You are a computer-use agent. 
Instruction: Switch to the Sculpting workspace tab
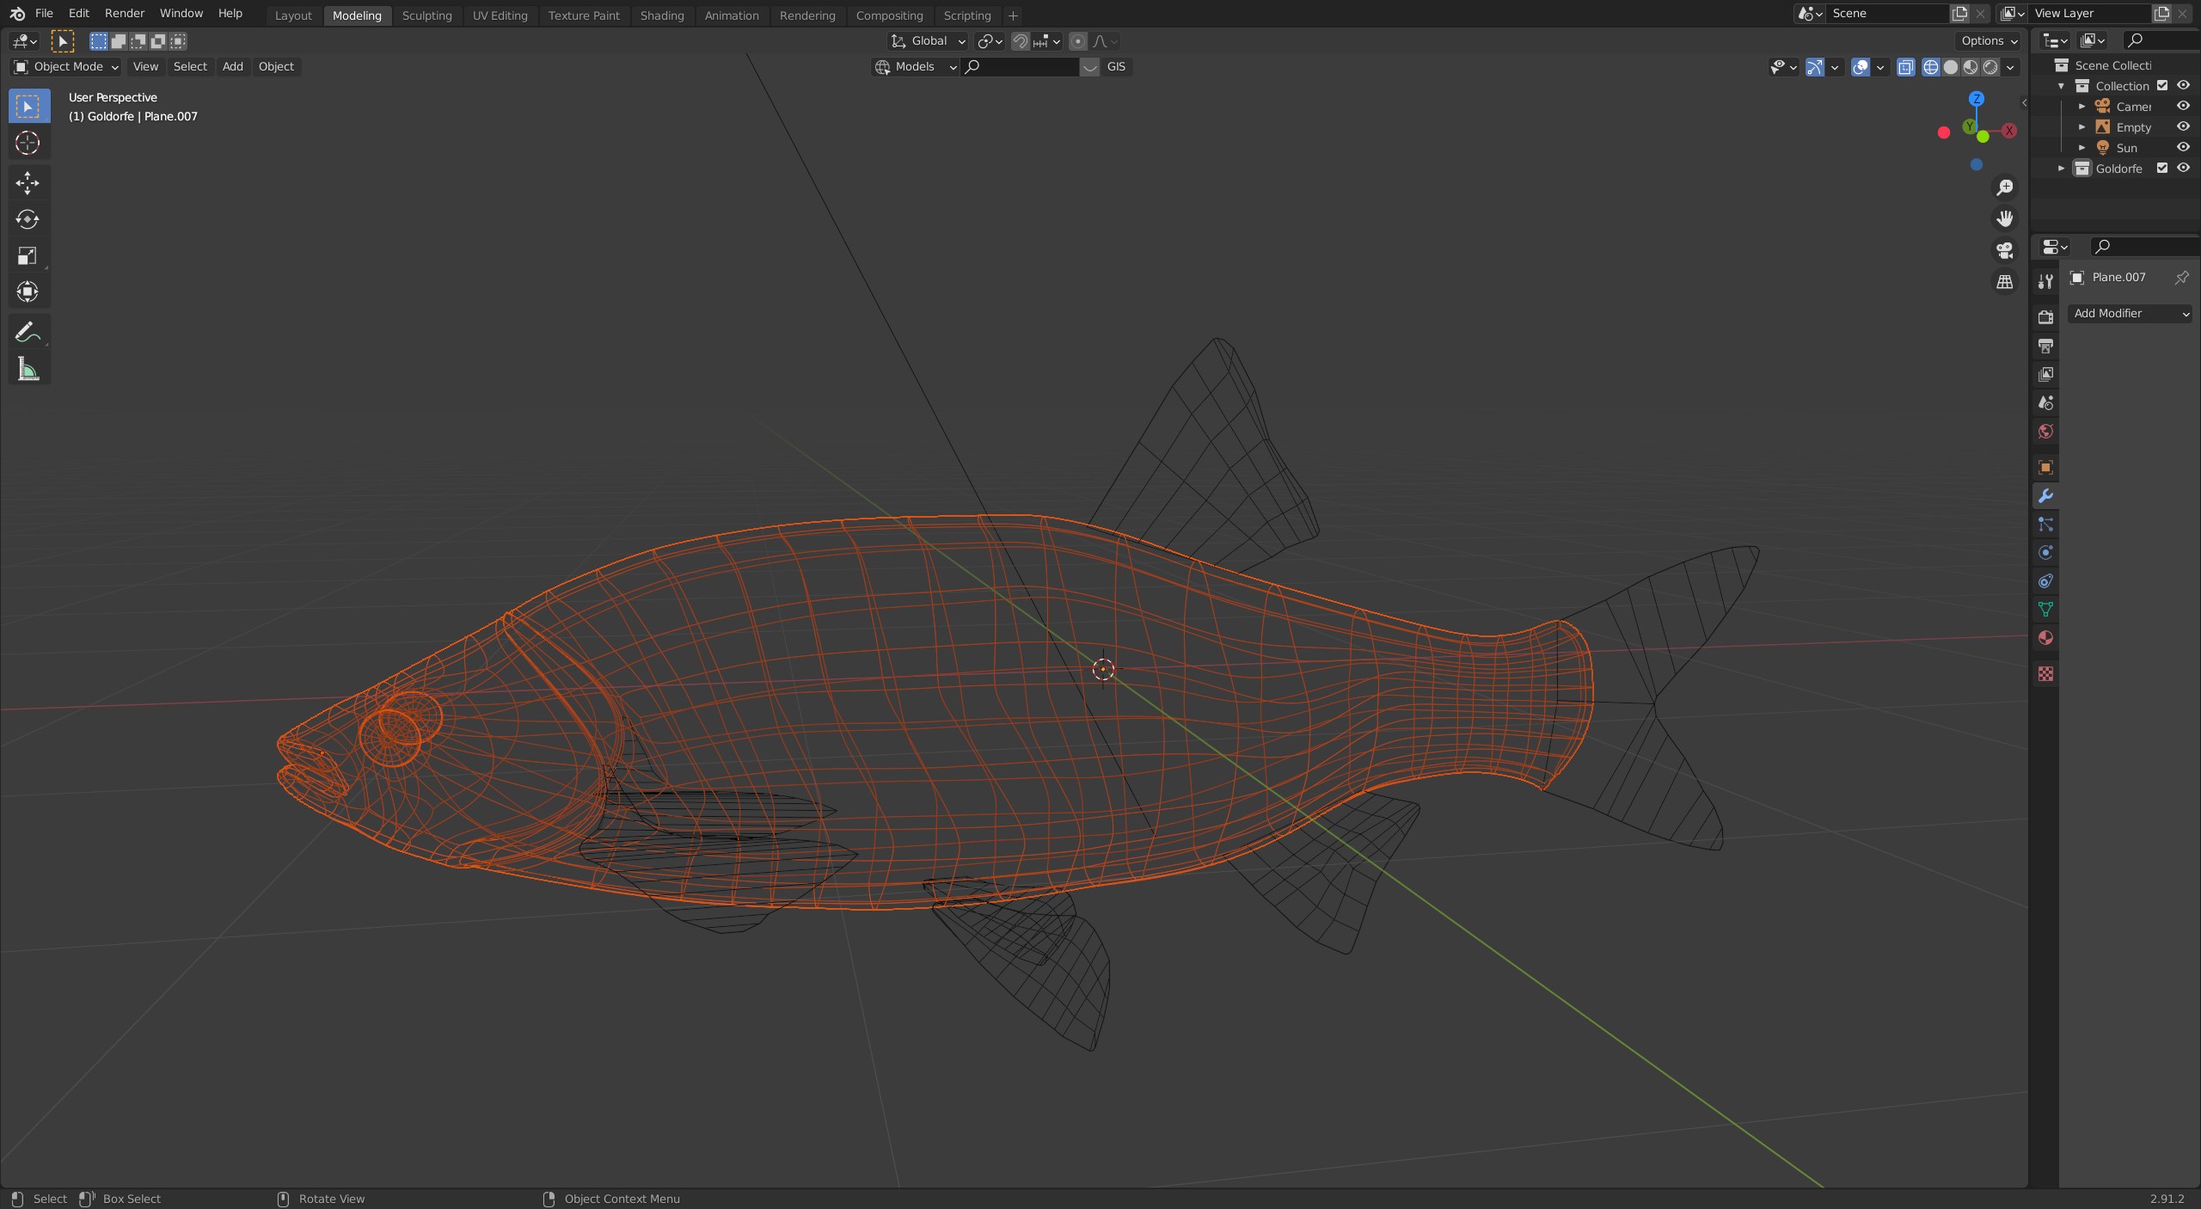point(426,15)
